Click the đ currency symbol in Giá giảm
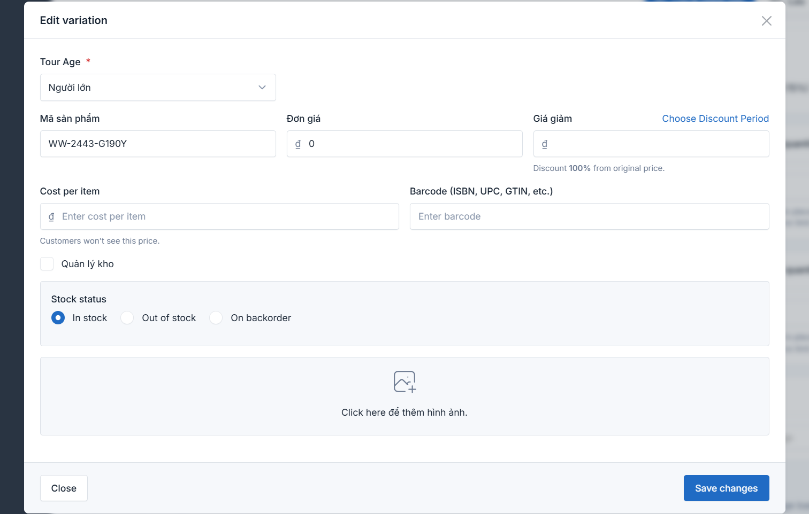The image size is (809, 514). click(x=545, y=144)
